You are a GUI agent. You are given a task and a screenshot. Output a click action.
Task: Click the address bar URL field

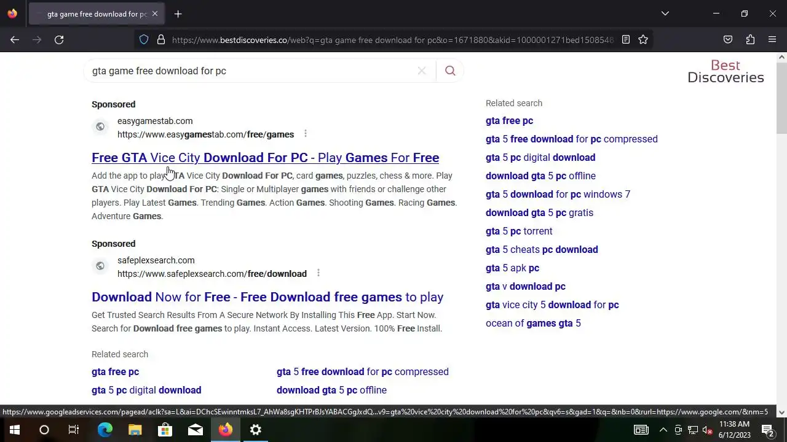tap(392, 40)
